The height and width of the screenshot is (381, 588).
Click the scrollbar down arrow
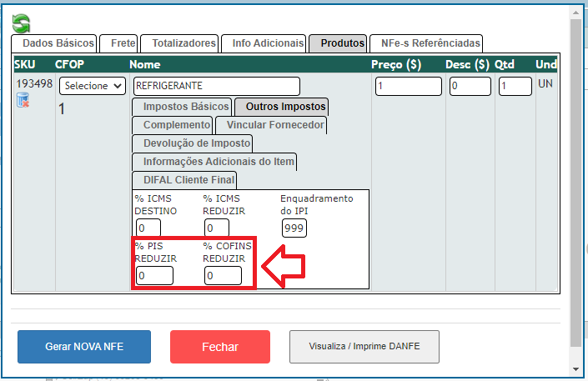click(576, 369)
